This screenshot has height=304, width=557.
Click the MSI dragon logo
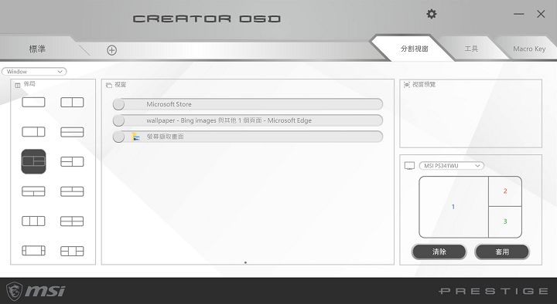click(15, 291)
